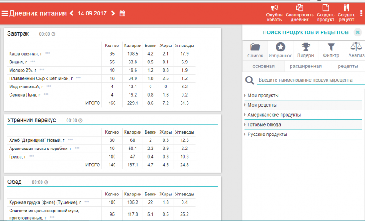Screen dimensions: 365x221
Task: Go to next day with right arrow
Action: tap(113, 13)
